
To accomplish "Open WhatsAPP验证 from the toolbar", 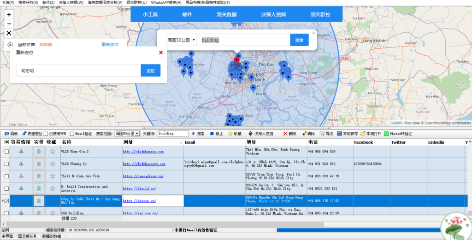I will [x=398, y=134].
